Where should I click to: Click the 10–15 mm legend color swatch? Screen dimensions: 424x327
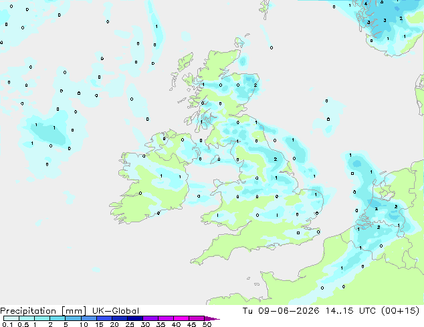[x=88, y=318]
